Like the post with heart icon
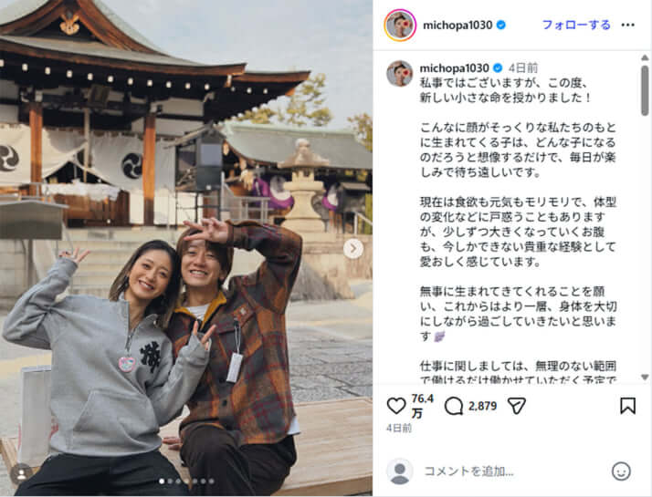This screenshot has width=652, height=497. (396, 406)
